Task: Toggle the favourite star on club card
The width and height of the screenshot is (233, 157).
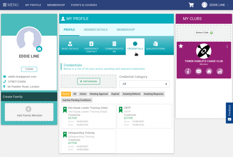Action: click(181, 46)
